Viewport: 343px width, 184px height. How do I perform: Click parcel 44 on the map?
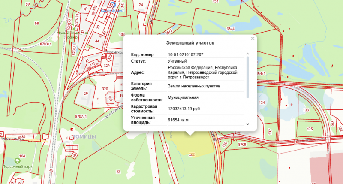(97, 41)
